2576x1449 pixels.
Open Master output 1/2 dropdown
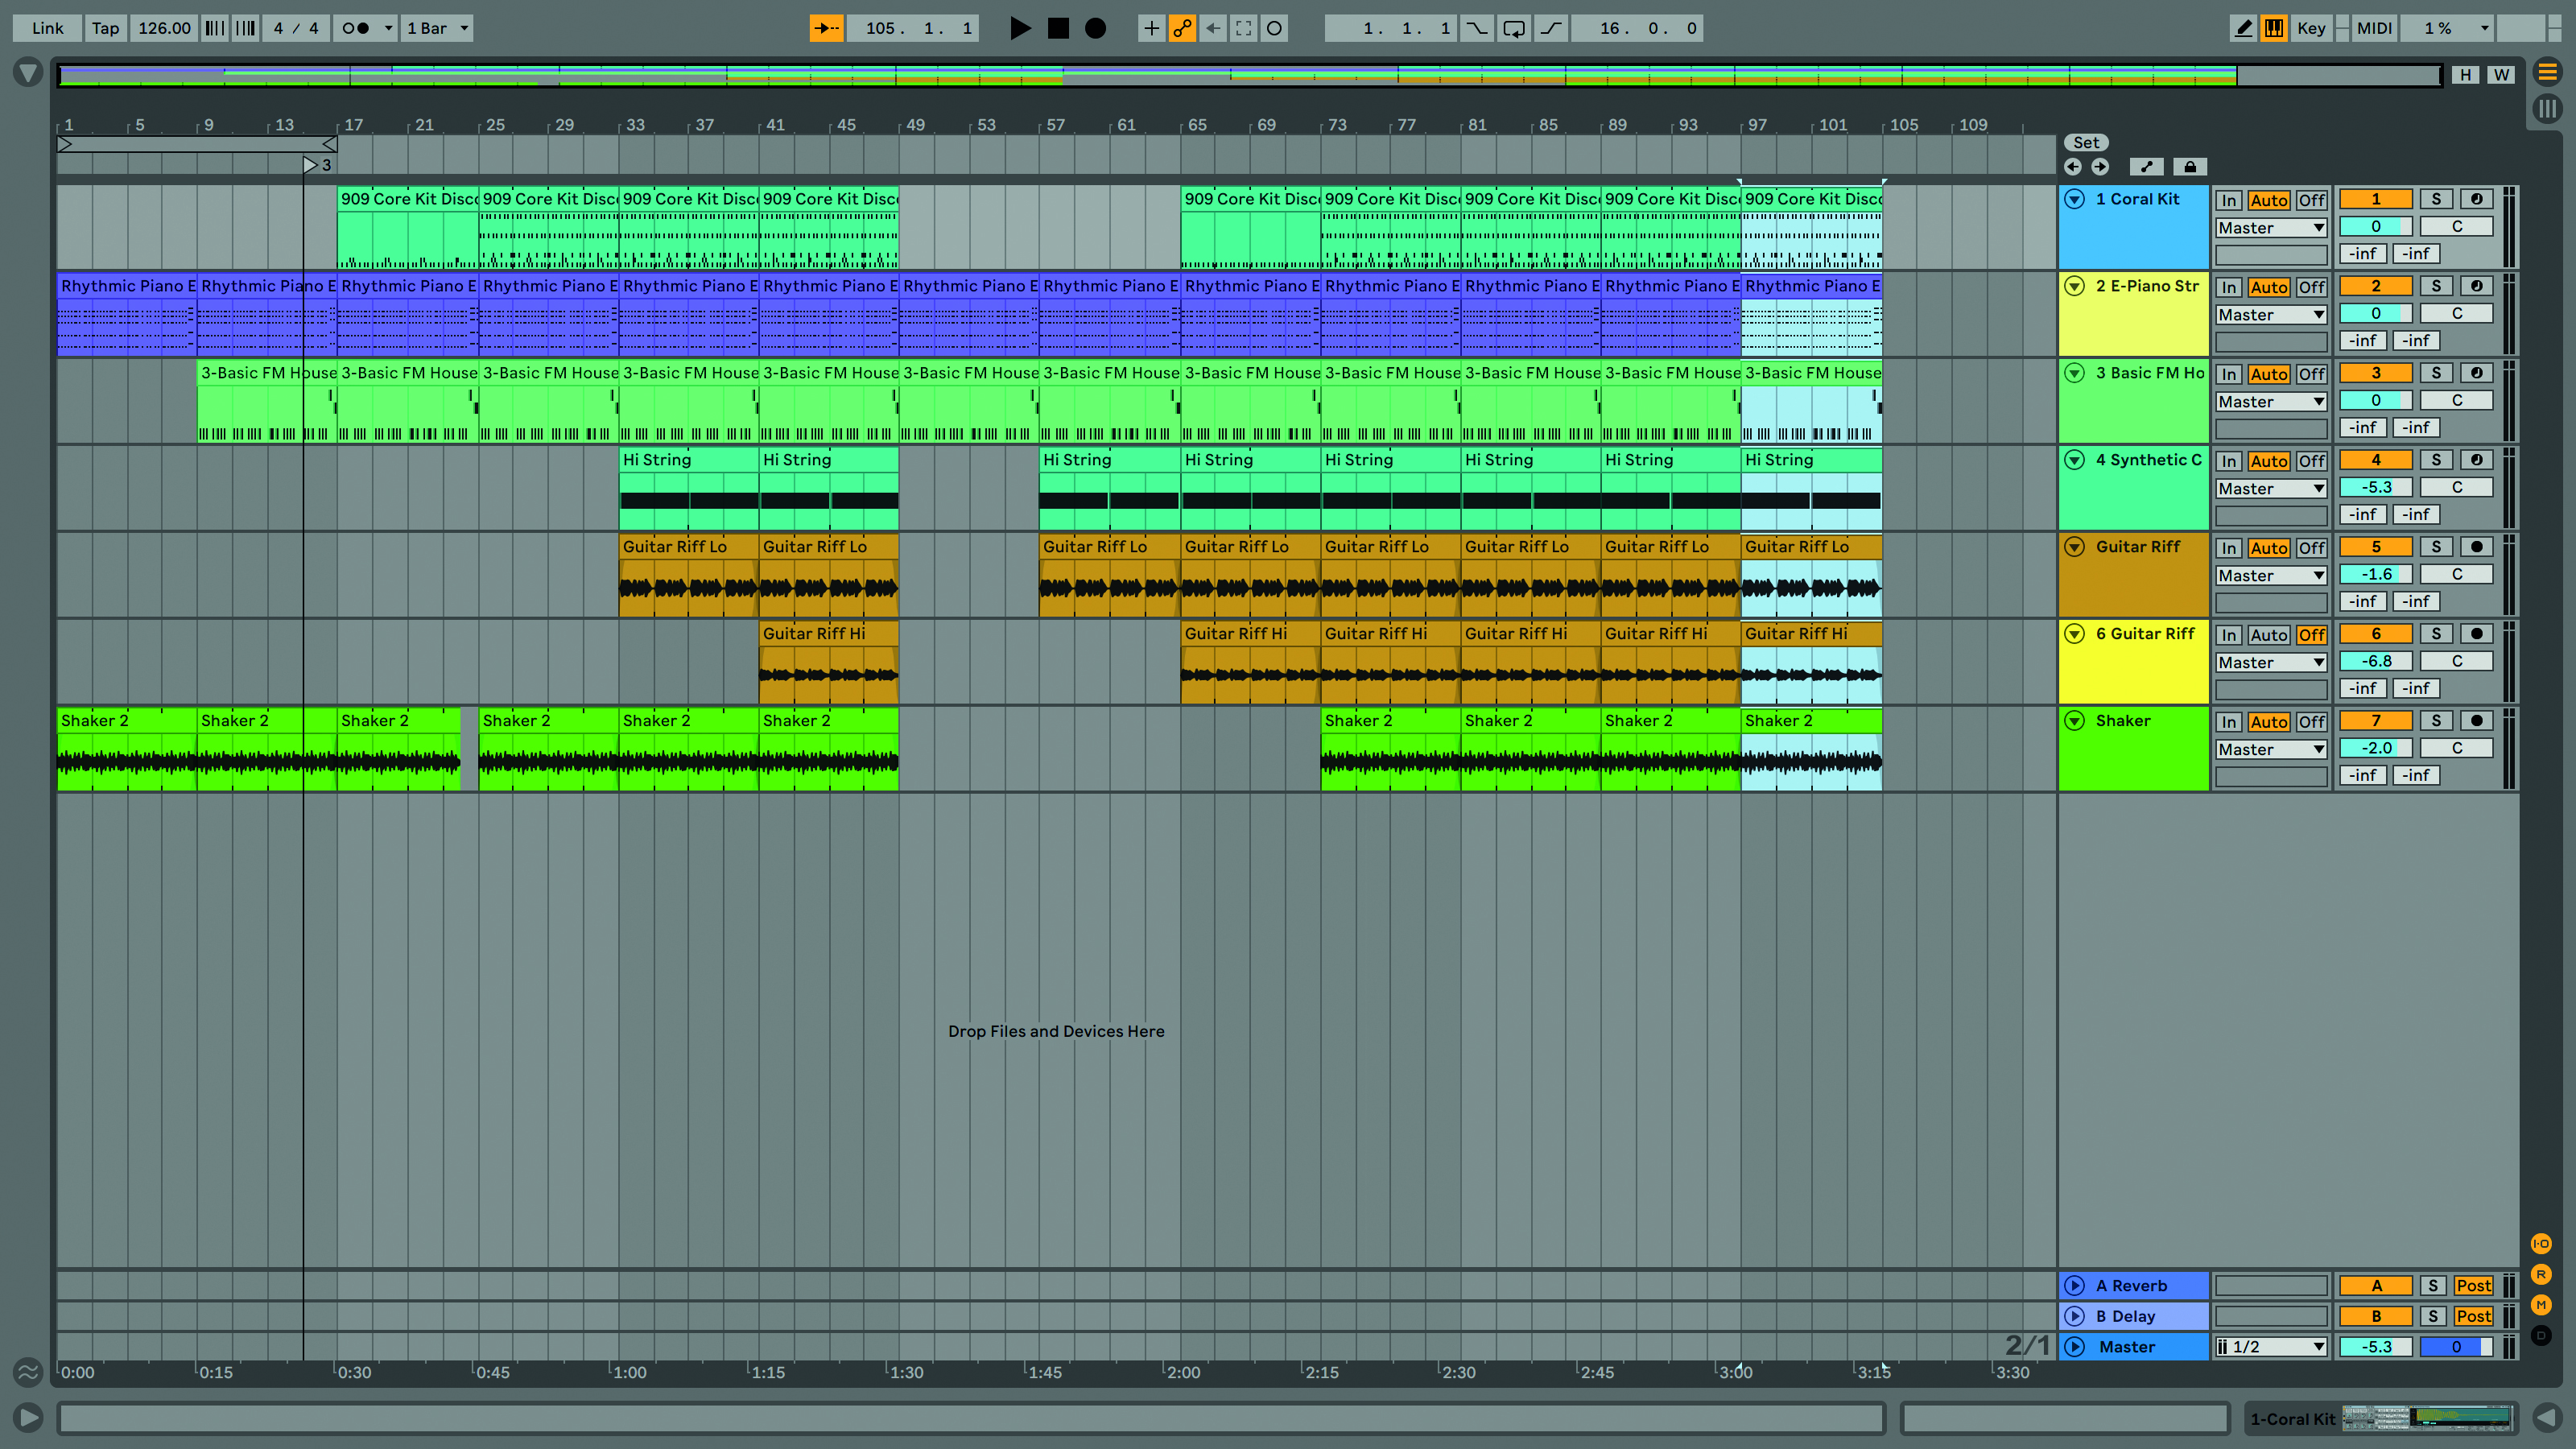pos(2271,1347)
